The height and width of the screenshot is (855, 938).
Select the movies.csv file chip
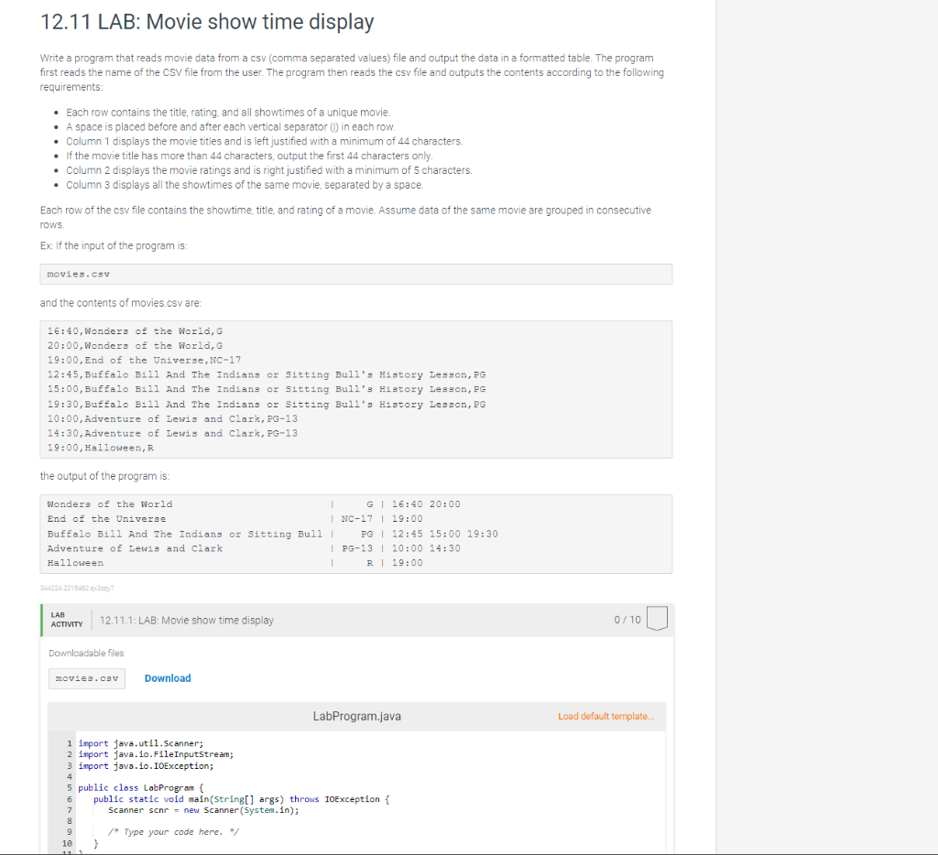pos(86,677)
